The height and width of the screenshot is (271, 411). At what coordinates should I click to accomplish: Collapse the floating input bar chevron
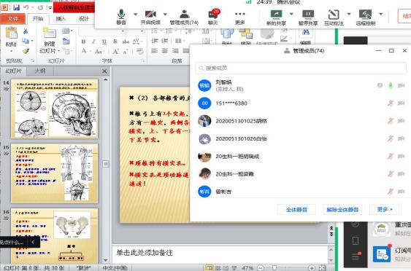pos(33,243)
